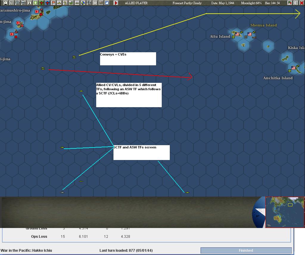Click the globe toolbar icon
This screenshot has width=305, height=255.
click(x=83, y=3)
